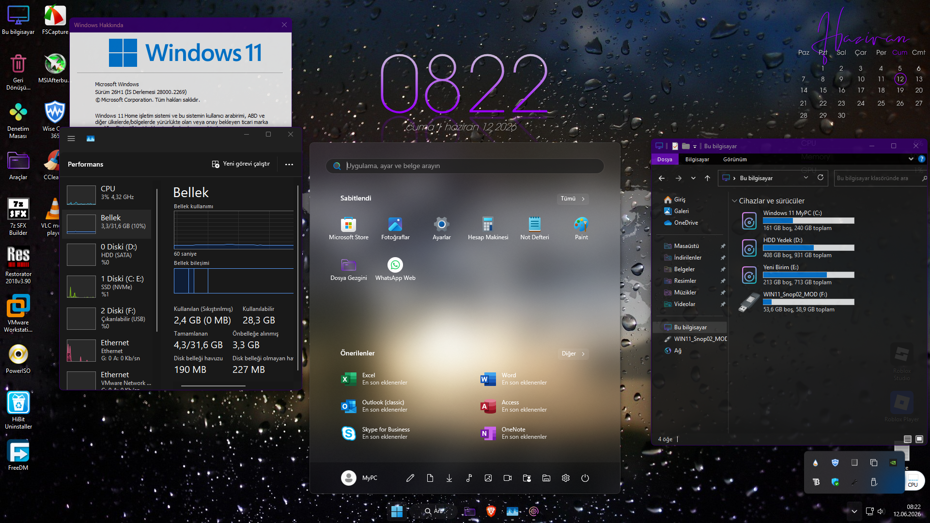Expand the File Explorer ribbon chevron
Screen dimensions: 930x523
coord(911,159)
